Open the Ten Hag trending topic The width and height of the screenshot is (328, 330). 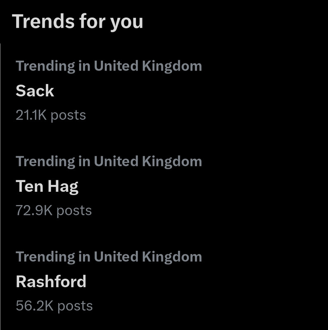47,186
